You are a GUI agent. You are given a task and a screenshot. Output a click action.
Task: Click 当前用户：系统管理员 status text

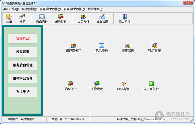21,119
